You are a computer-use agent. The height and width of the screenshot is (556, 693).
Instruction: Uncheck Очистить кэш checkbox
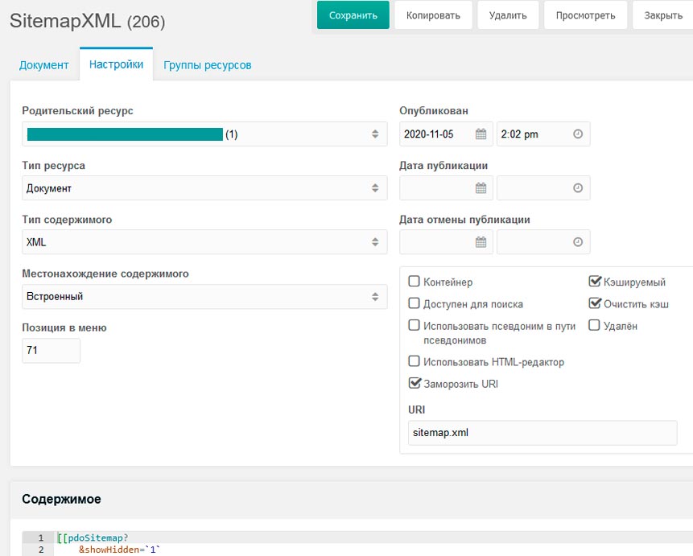pos(595,303)
